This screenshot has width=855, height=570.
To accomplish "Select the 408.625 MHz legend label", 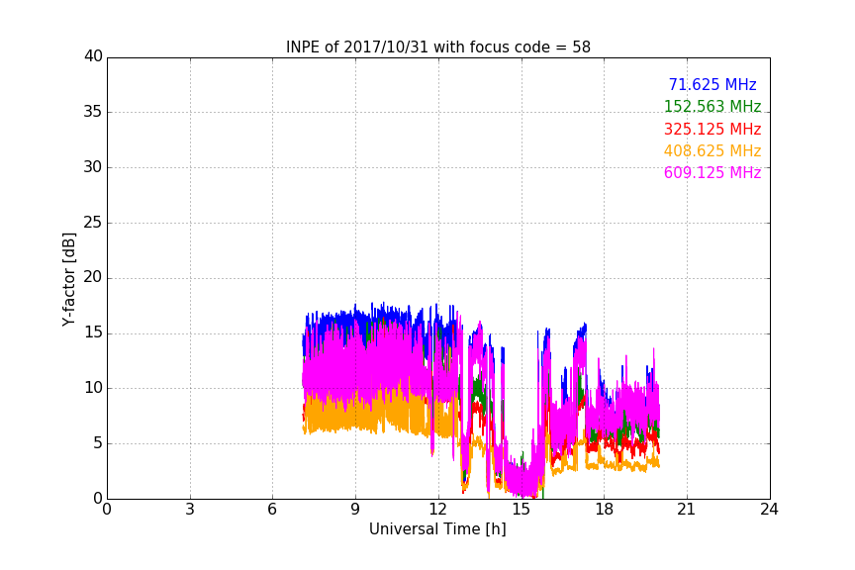I will [x=712, y=150].
